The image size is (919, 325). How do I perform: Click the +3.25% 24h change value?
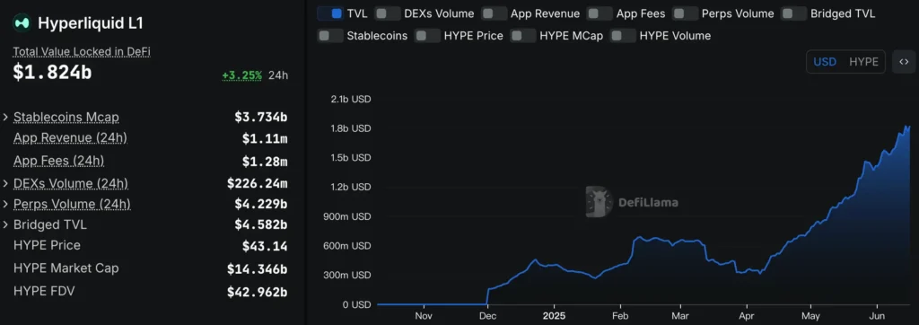point(241,75)
